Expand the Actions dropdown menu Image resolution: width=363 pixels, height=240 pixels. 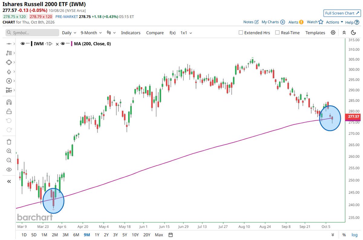click(335, 22)
